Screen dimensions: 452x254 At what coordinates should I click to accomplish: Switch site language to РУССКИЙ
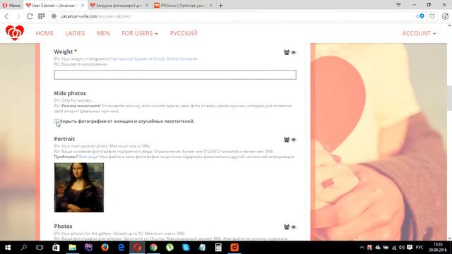pos(184,33)
